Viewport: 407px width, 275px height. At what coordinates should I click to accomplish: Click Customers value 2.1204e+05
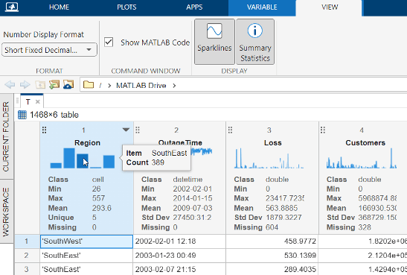(363, 255)
